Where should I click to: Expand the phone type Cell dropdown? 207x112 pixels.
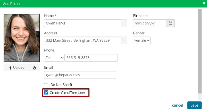[x=54, y=58]
